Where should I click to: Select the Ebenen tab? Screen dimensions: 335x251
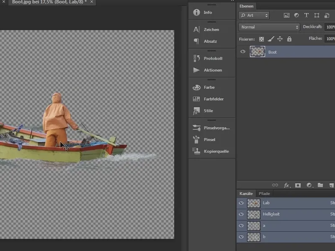[246, 6]
